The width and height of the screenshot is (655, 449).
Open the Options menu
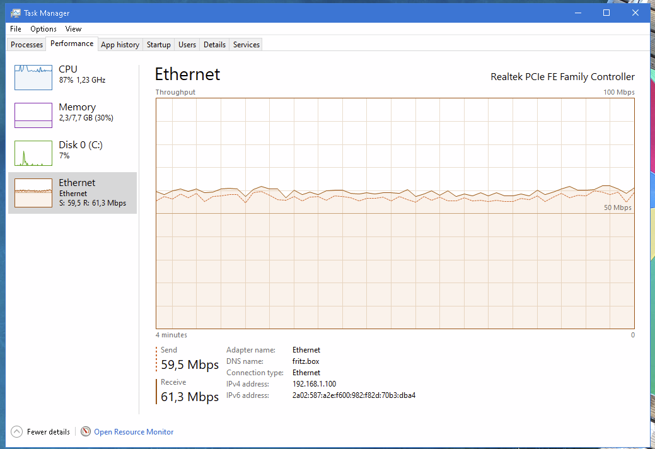click(x=43, y=29)
